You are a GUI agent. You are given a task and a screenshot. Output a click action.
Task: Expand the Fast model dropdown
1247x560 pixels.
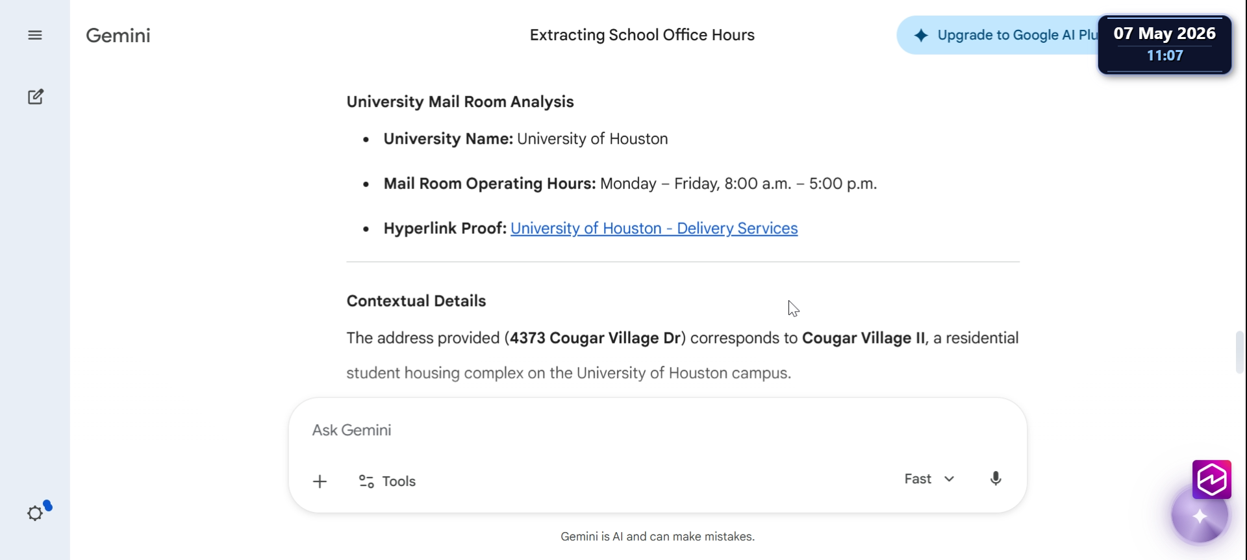929,479
